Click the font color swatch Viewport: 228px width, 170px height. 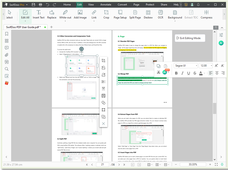coord(201,73)
